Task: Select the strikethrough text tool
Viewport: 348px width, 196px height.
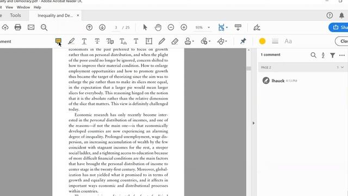Action: (97, 41)
